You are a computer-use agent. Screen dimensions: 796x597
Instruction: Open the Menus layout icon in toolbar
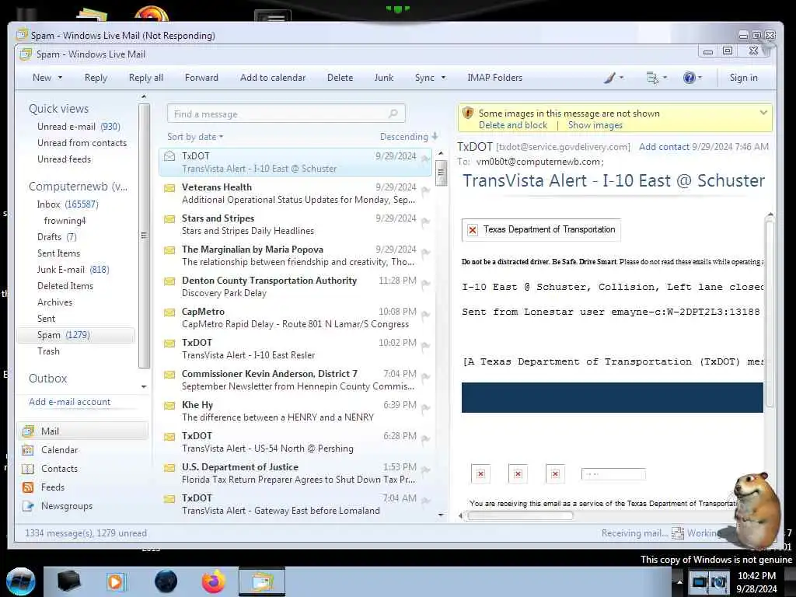pyautogui.click(x=652, y=78)
